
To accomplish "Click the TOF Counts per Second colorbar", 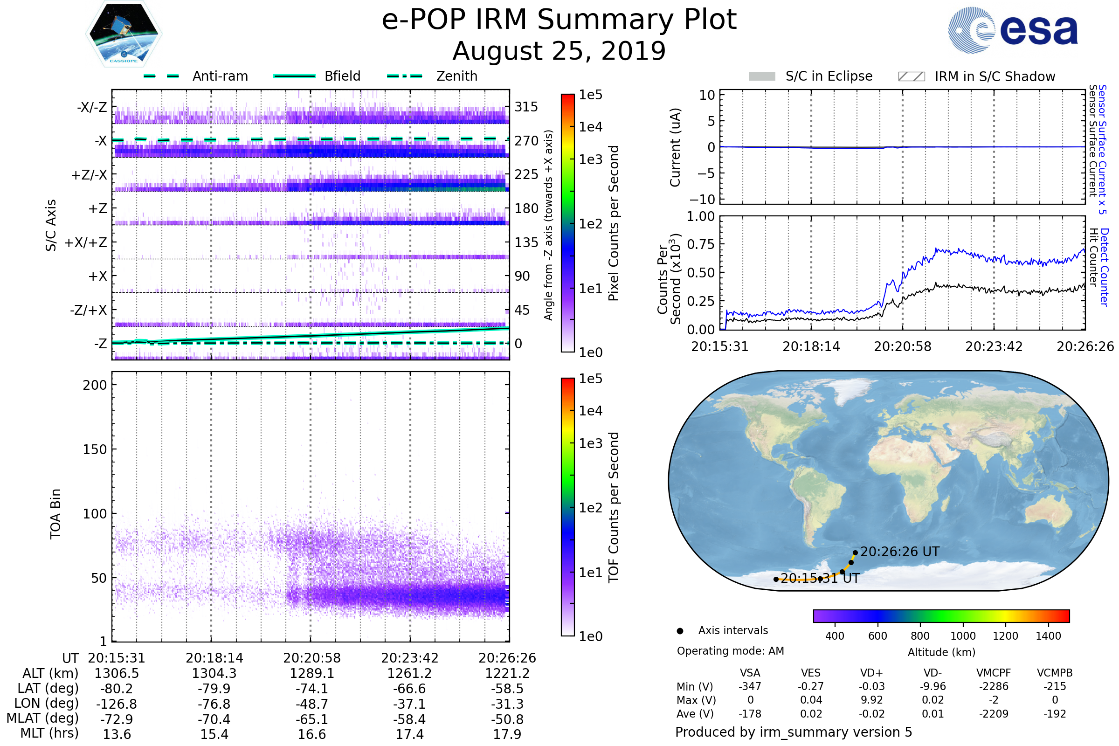I will [x=567, y=507].
